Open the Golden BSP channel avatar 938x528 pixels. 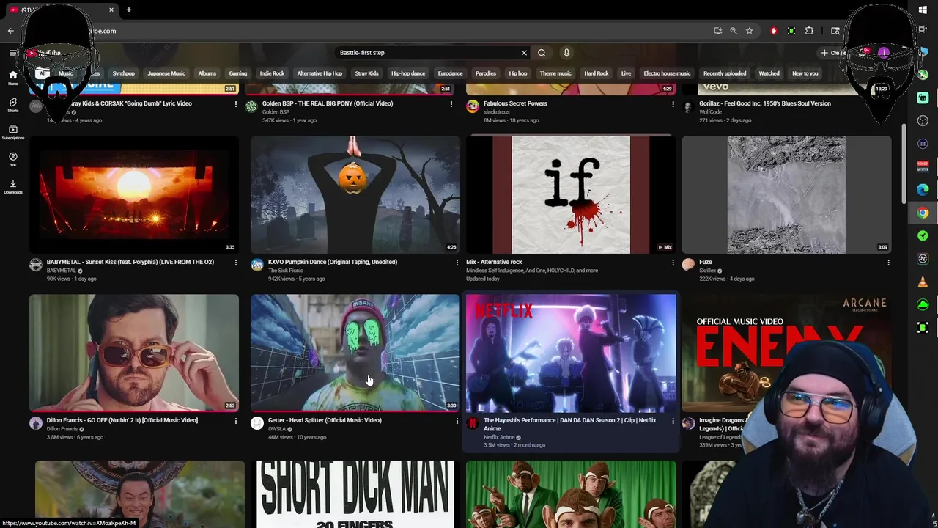tap(251, 106)
